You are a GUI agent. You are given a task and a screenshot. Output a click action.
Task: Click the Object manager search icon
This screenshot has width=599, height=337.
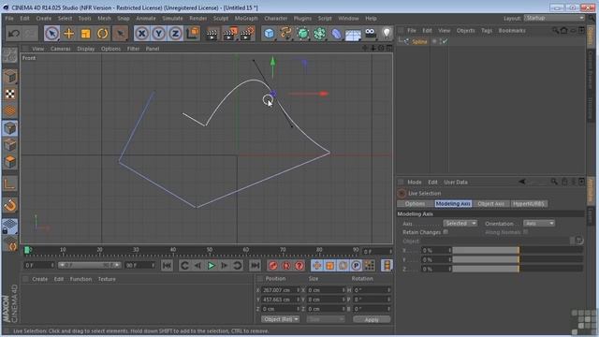coord(555,30)
